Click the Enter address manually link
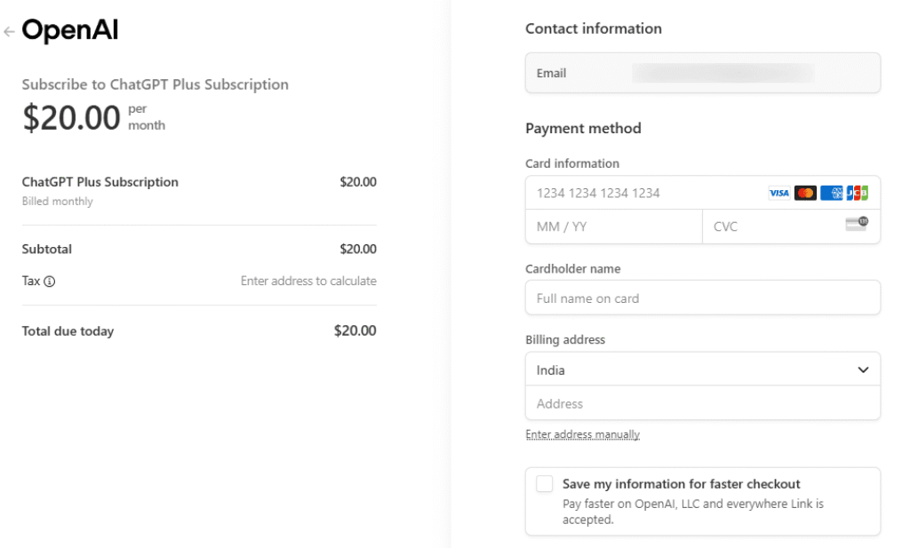 (x=583, y=434)
